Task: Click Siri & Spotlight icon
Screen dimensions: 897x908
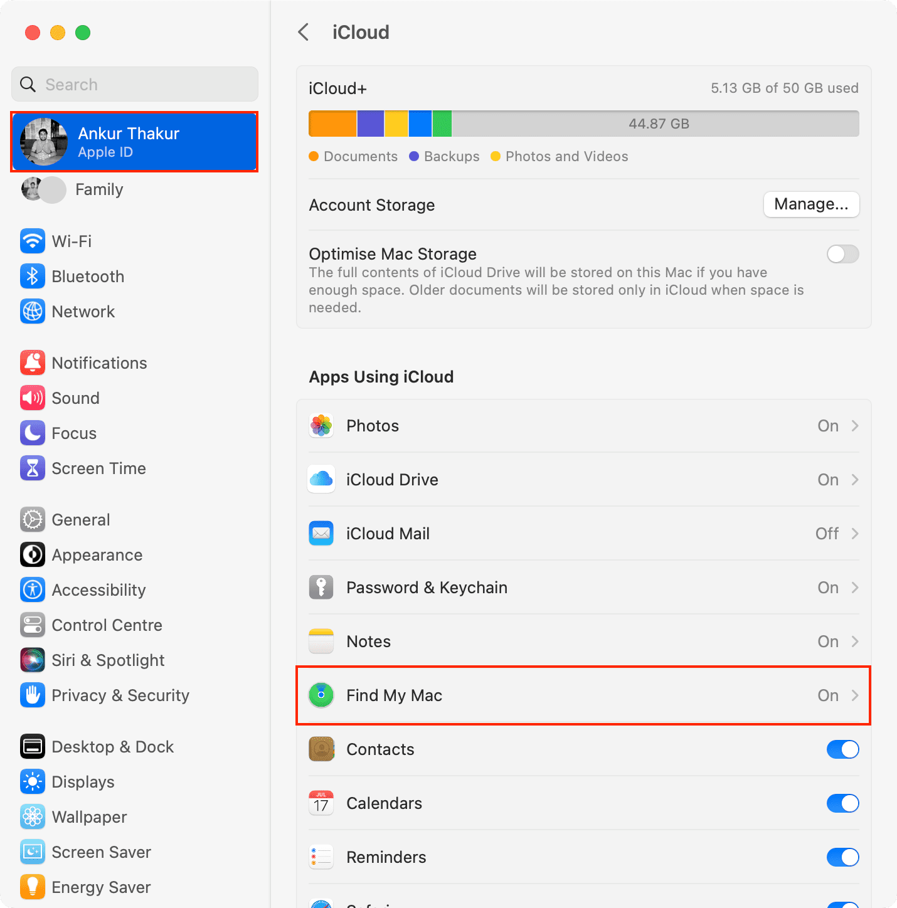Action: [x=33, y=660]
